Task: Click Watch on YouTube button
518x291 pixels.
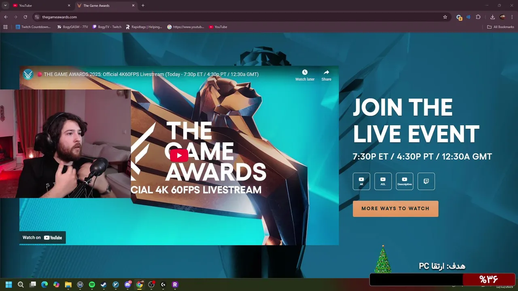Action: pos(42,238)
